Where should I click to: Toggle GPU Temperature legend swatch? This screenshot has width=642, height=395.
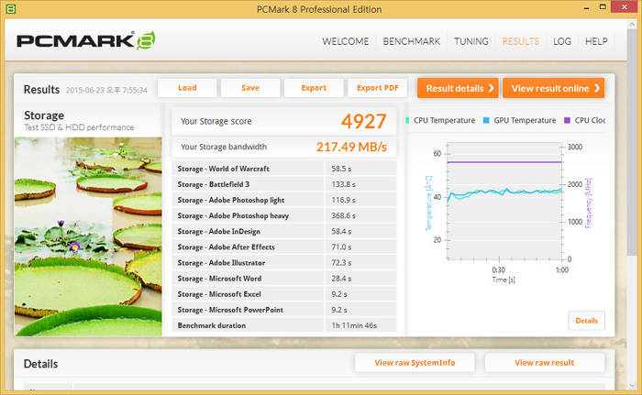[486, 120]
